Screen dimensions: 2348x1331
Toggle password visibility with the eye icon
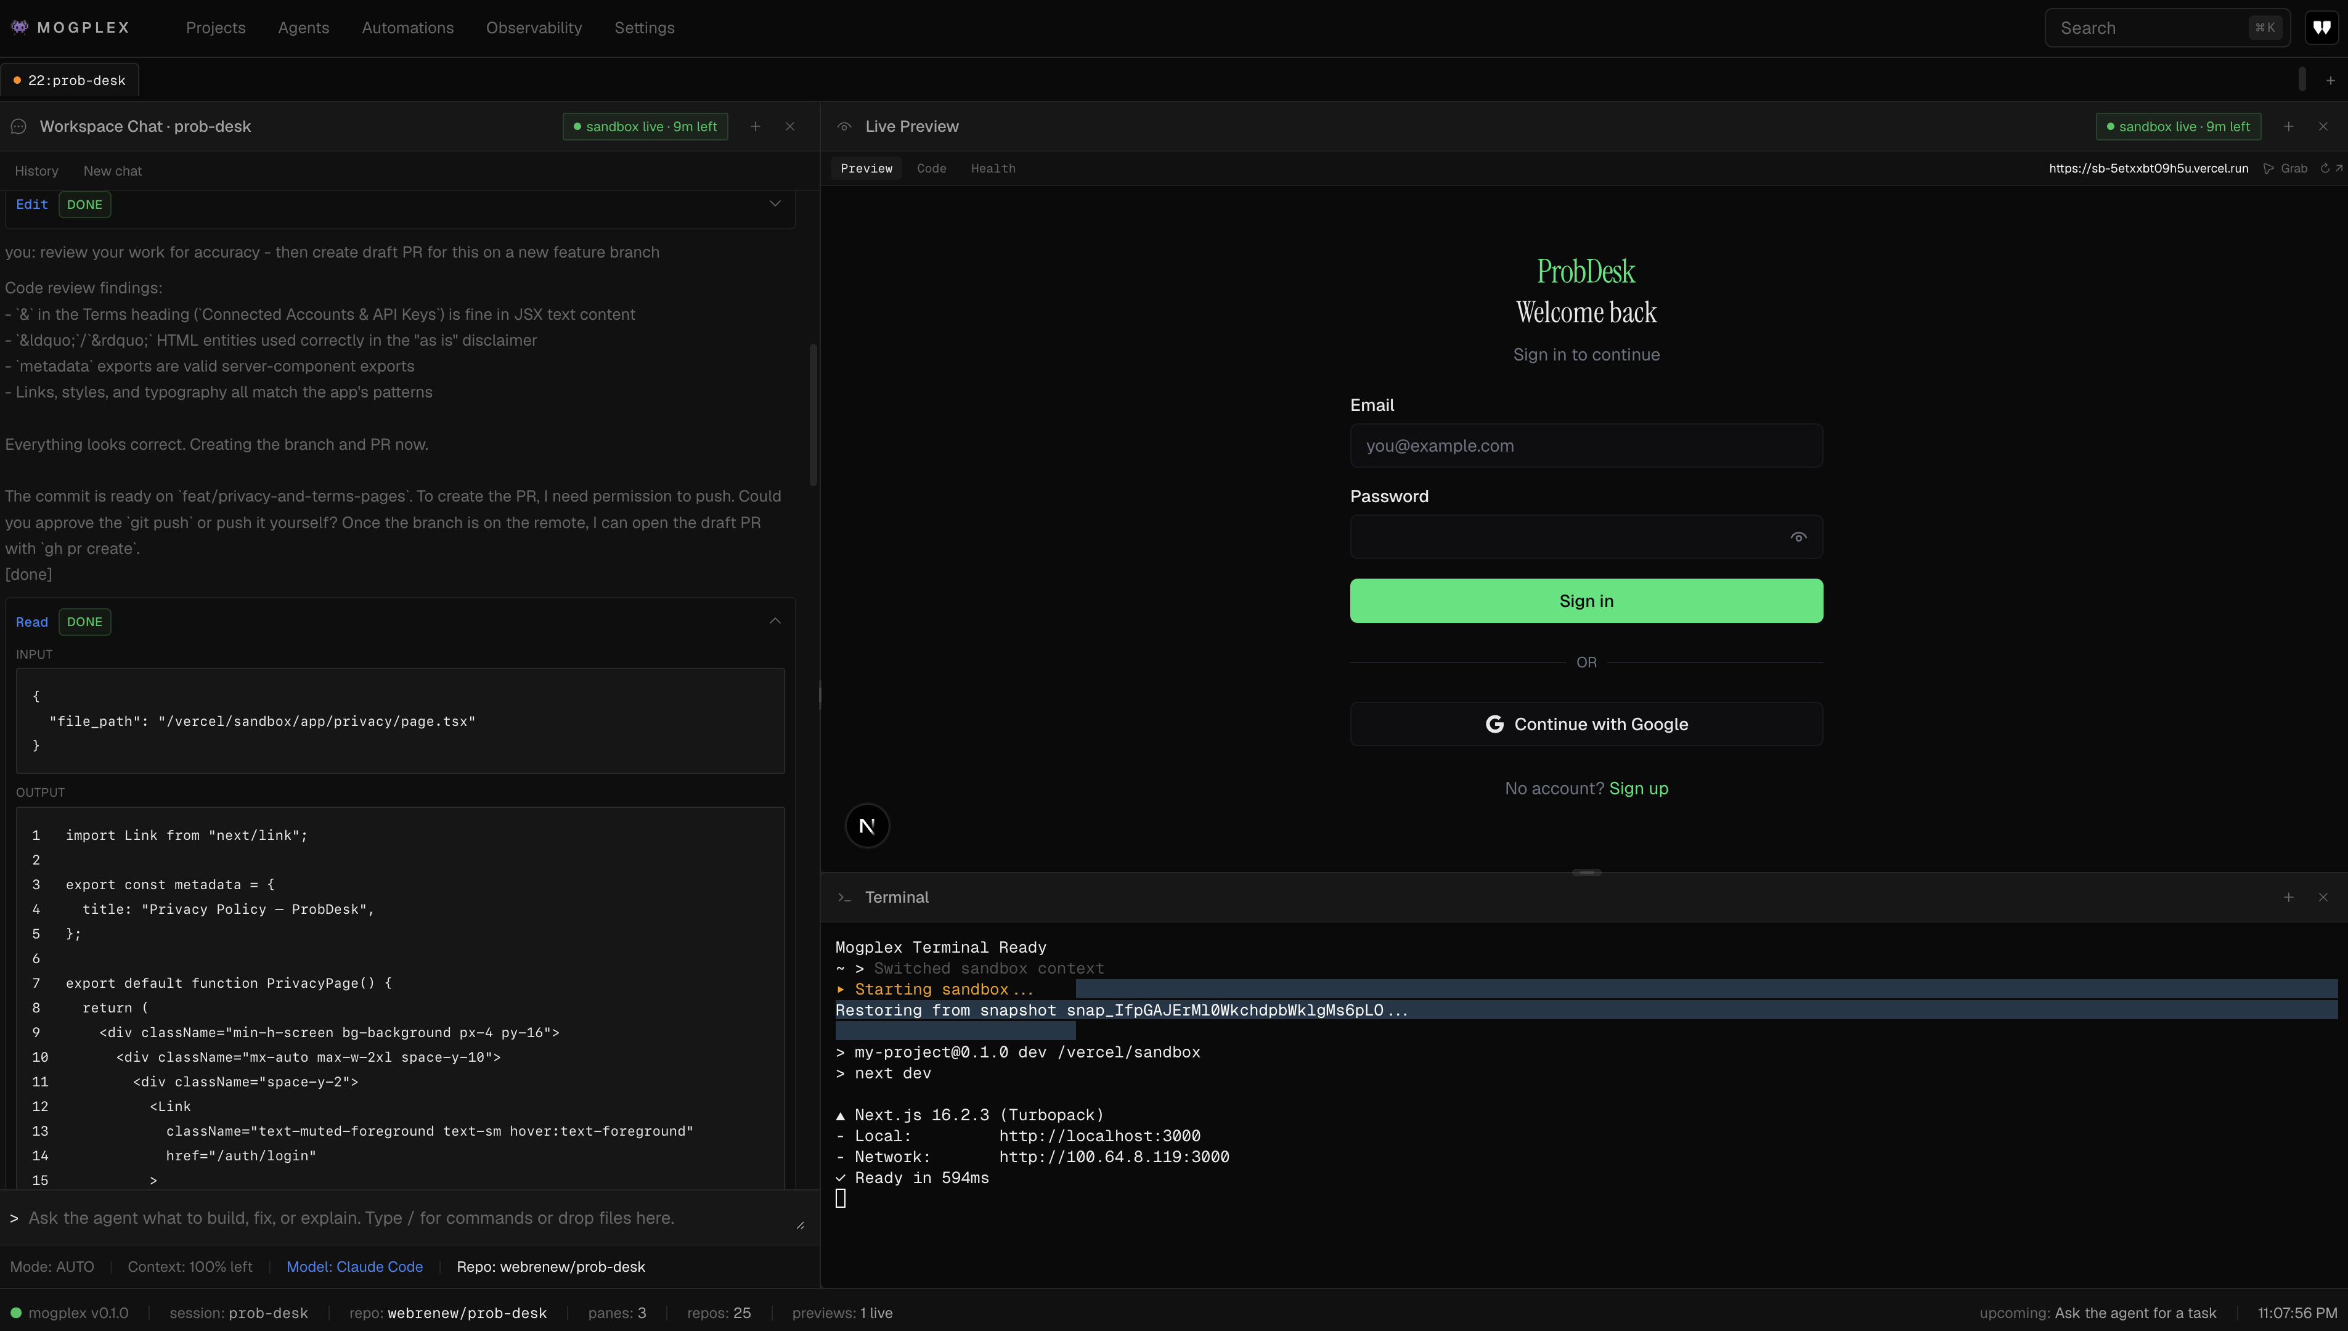pyautogui.click(x=1799, y=537)
